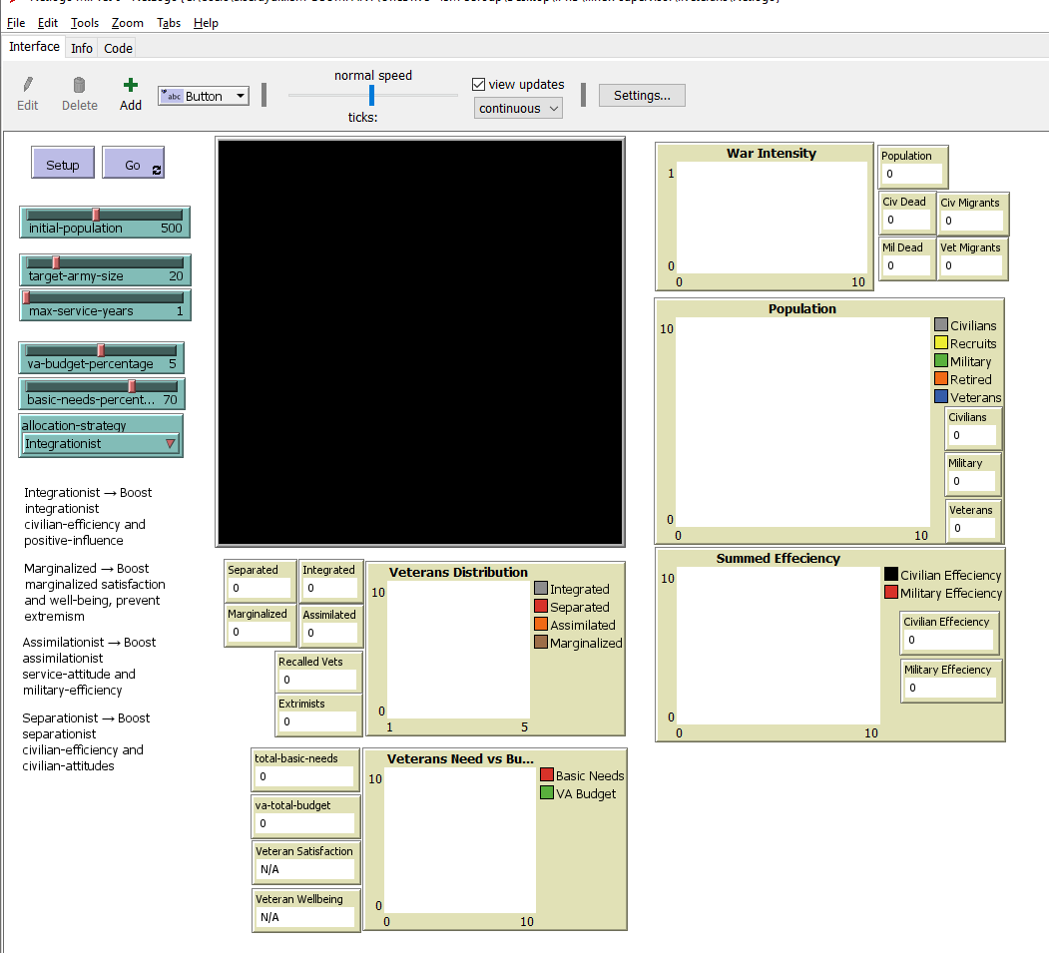Click the Veterans blue legend swatch
This screenshot has height=953, width=1049.
pos(940,397)
